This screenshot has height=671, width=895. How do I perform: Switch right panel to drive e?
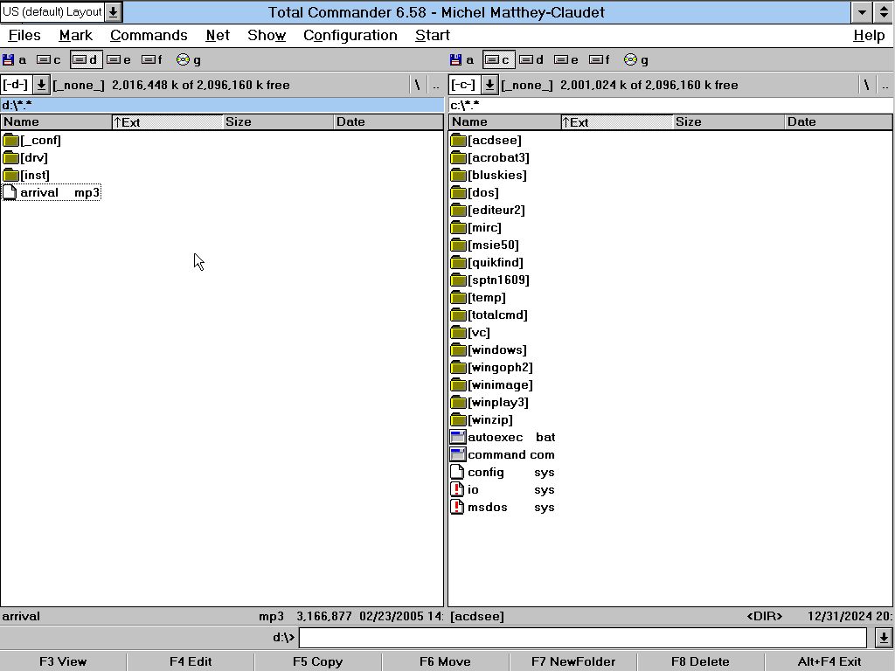click(x=565, y=59)
